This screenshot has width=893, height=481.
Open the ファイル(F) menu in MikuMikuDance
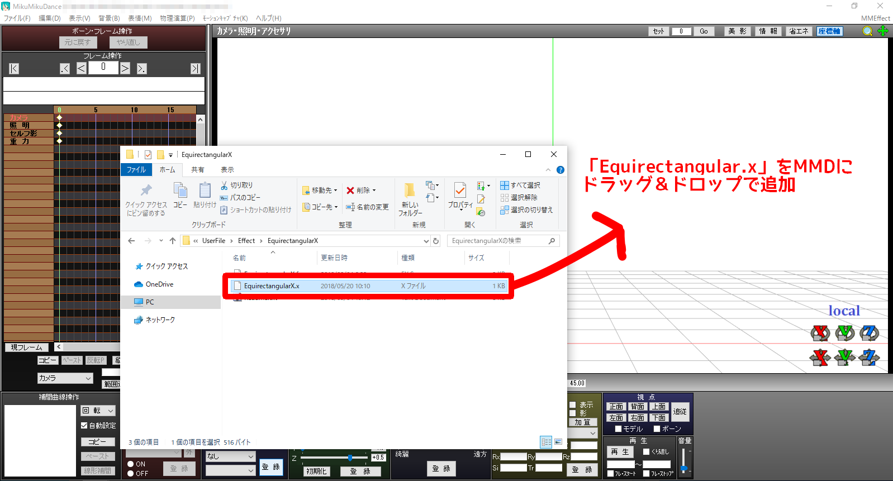[x=17, y=18]
